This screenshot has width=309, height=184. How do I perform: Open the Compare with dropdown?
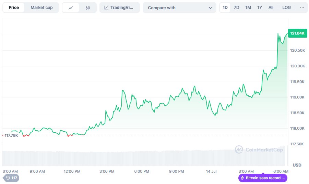pyautogui.click(x=179, y=8)
